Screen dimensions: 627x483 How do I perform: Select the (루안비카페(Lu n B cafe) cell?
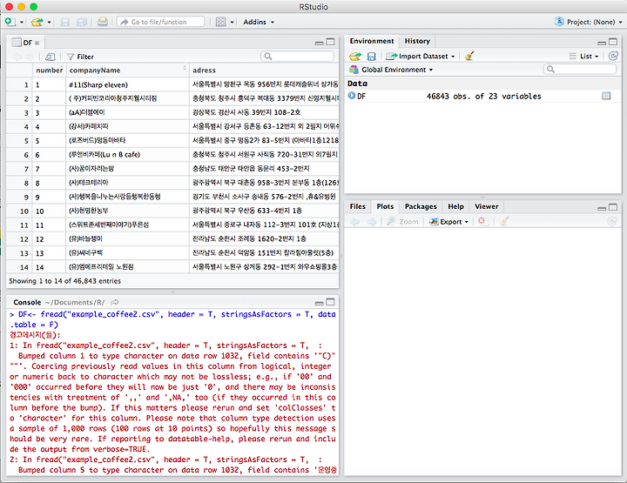click(127, 155)
